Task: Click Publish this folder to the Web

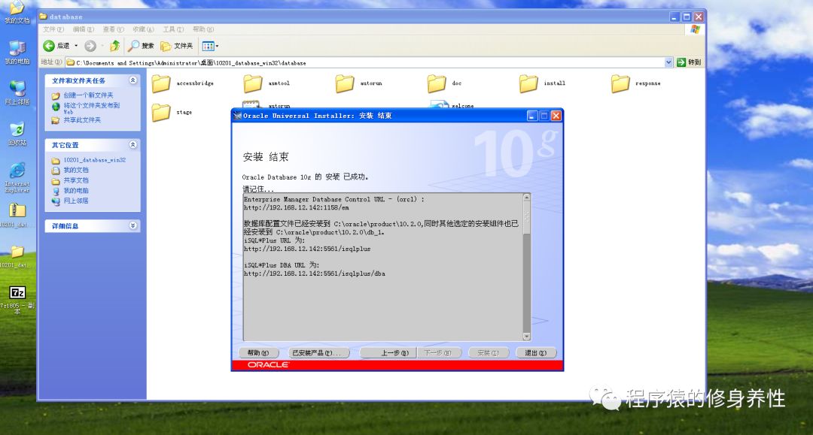Action: tap(91, 108)
